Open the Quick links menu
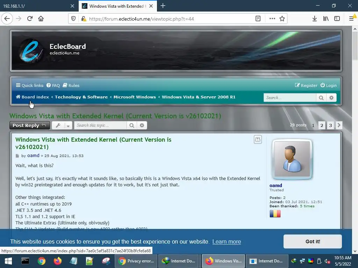 click(x=29, y=85)
